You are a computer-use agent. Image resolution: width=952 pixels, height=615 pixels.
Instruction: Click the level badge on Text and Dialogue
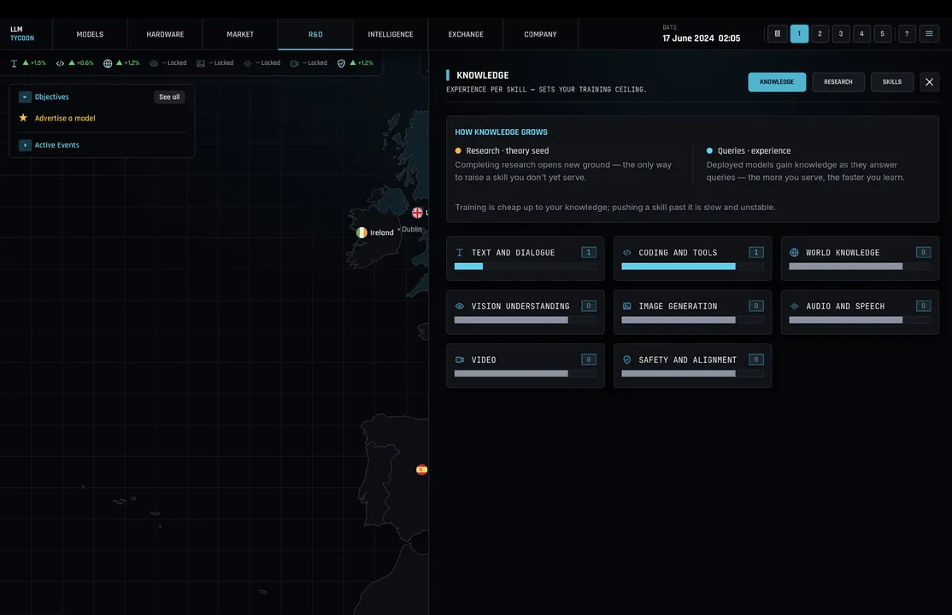coord(588,253)
